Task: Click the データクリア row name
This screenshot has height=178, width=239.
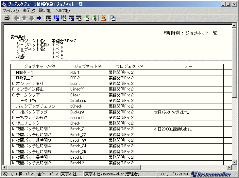Action: click(x=28, y=95)
